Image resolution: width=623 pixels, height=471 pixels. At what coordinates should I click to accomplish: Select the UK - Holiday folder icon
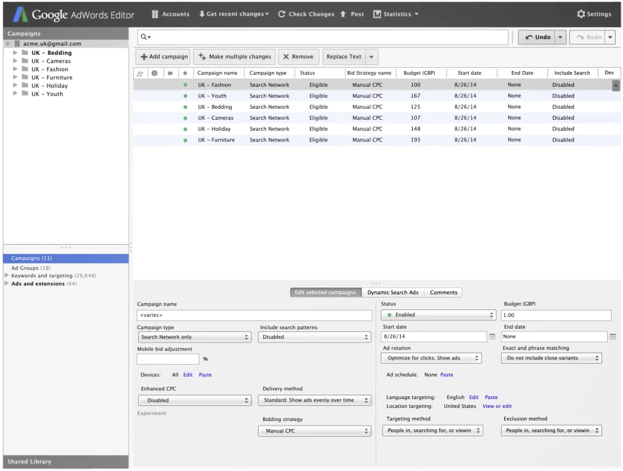(x=25, y=85)
